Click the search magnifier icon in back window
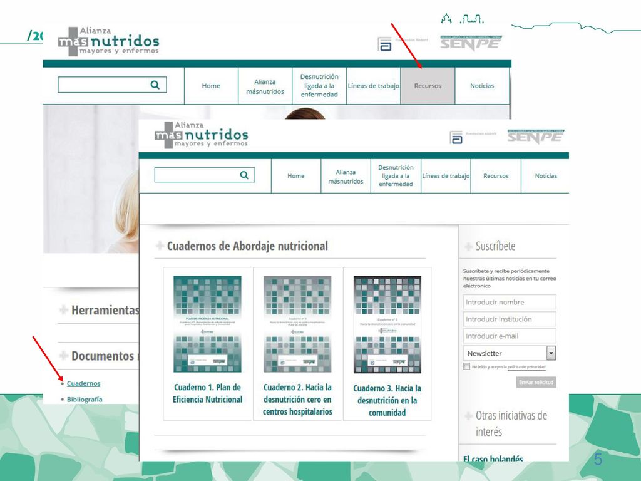This screenshot has width=641, height=481. click(155, 85)
